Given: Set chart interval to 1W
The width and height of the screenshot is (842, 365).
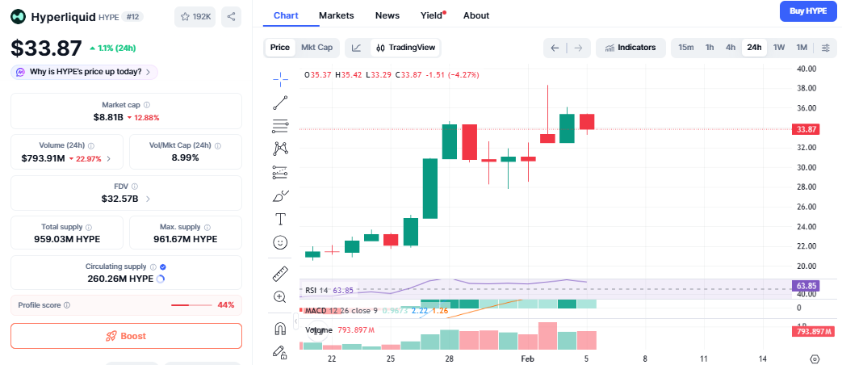Looking at the screenshot, I should coord(779,48).
